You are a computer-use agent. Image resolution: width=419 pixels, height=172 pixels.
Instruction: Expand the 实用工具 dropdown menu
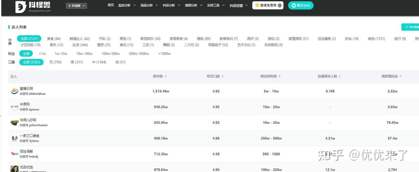click(216, 6)
